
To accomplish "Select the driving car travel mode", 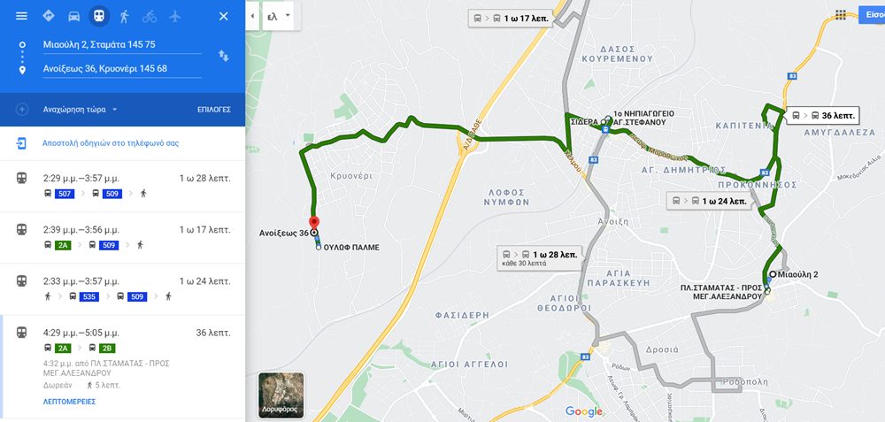I will coord(74,16).
